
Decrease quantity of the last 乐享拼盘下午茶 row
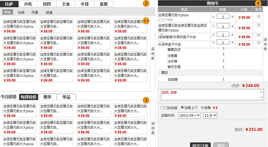(214, 42)
